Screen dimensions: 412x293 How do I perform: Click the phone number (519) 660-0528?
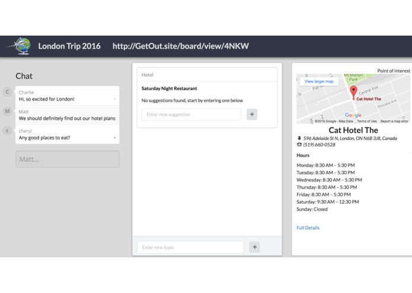pos(319,145)
